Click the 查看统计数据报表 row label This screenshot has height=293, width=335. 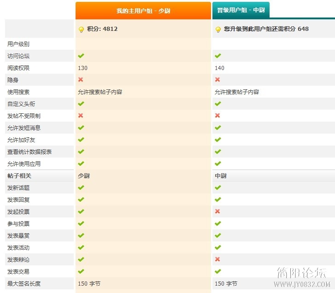tap(29, 152)
